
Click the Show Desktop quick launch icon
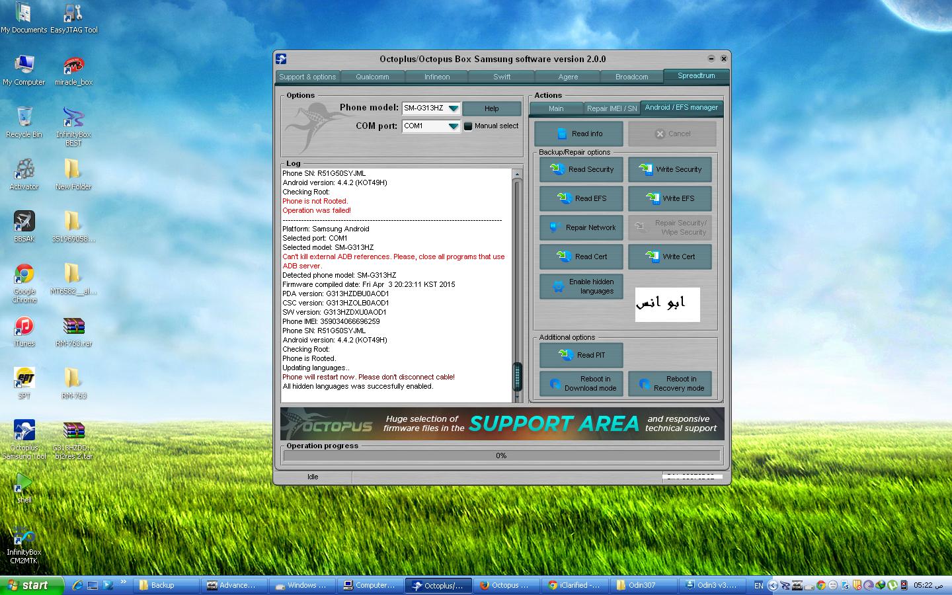(93, 585)
